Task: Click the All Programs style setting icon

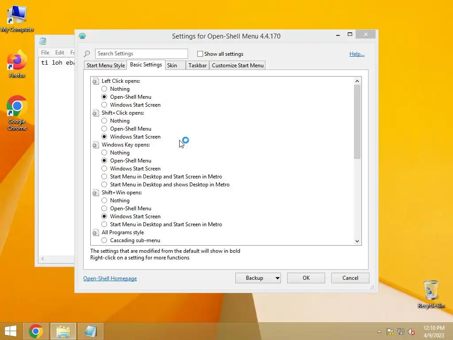Action: click(x=96, y=232)
